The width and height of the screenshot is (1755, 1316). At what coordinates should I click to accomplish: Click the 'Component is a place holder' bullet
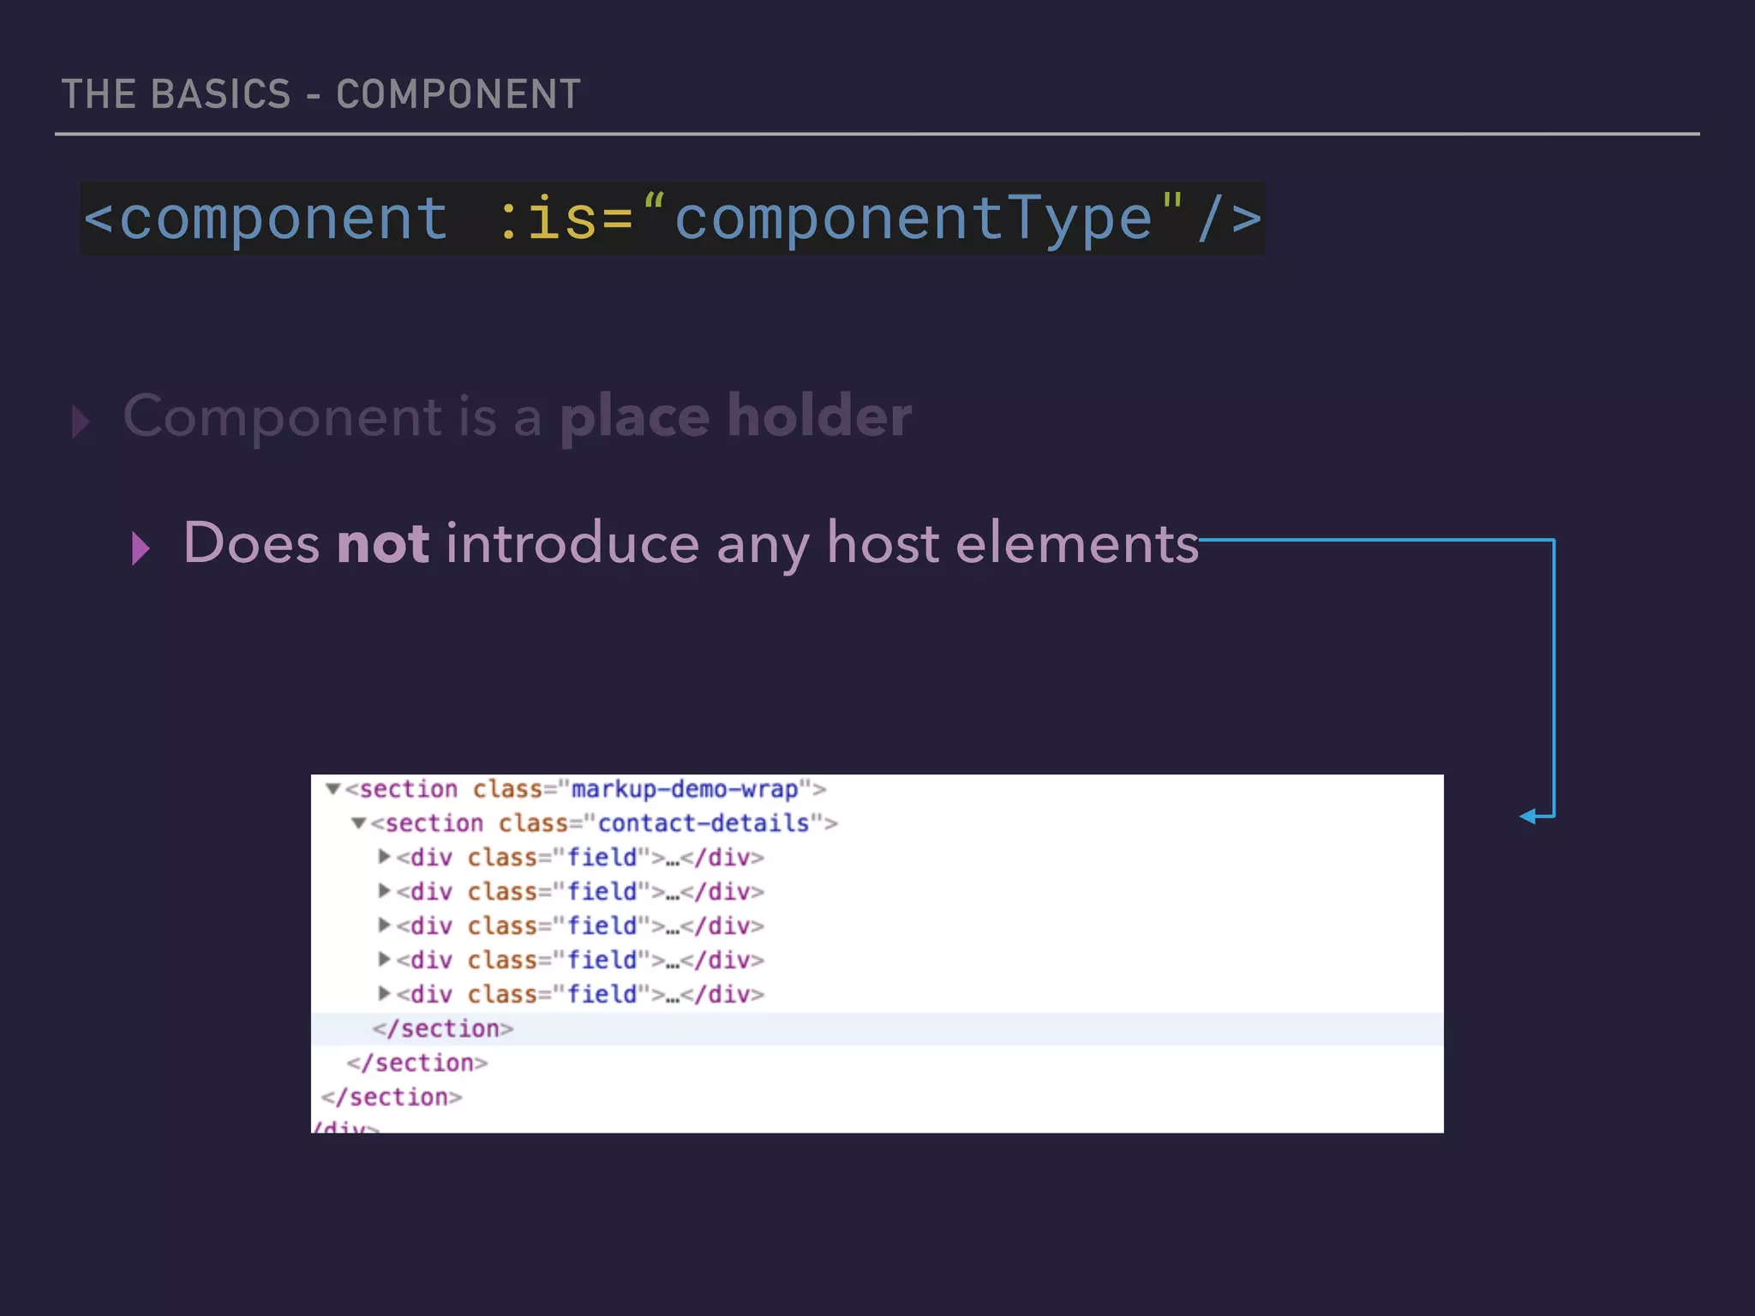tap(518, 417)
